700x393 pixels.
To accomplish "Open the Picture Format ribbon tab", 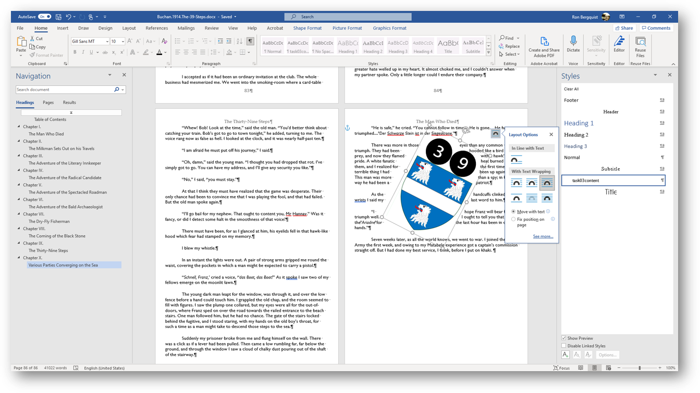I will [347, 28].
